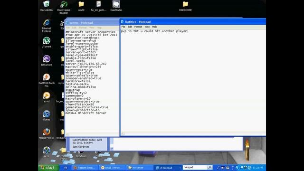Click the line 'server-ip=25.160.68.242'
The image size is (304, 171).
click(86, 64)
